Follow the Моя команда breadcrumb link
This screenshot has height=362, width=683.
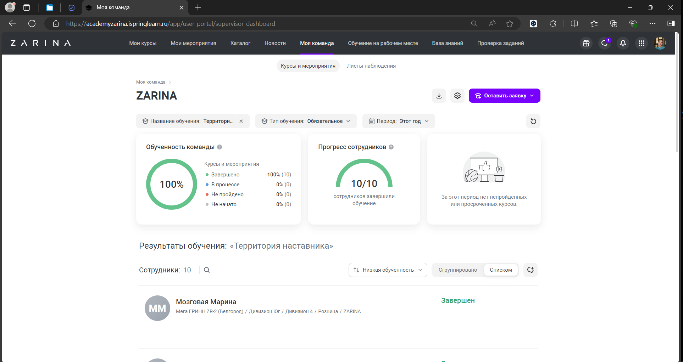[150, 82]
